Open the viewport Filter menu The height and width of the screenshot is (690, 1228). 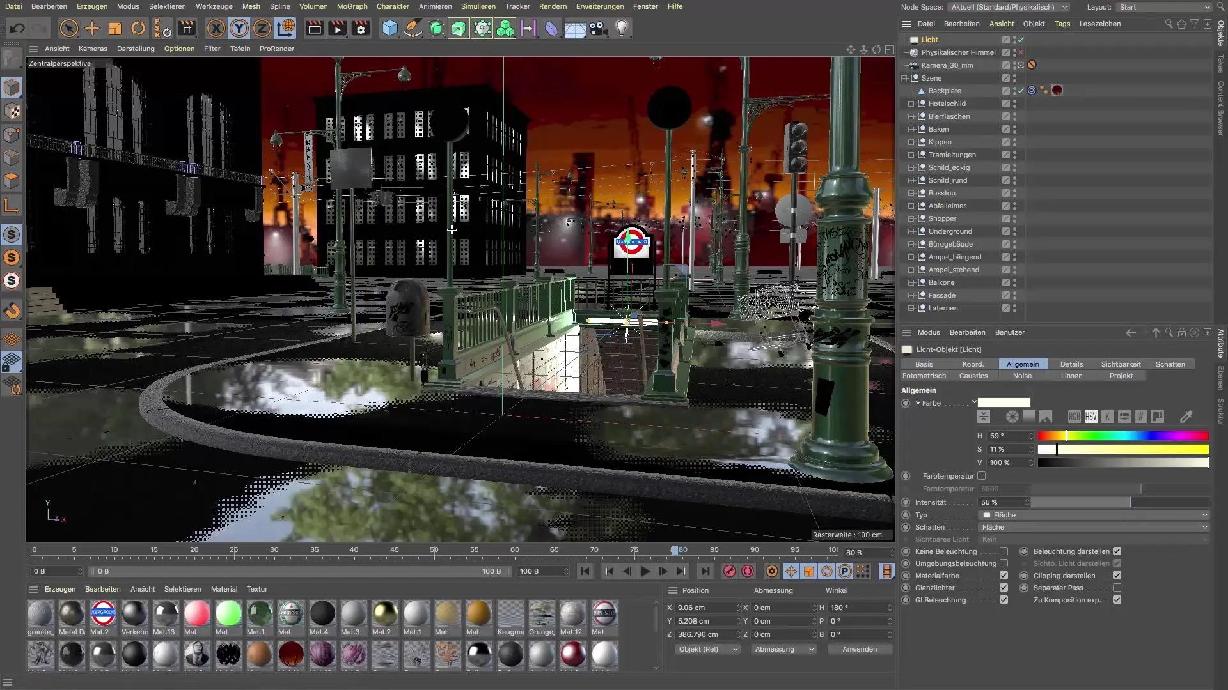pyautogui.click(x=212, y=49)
